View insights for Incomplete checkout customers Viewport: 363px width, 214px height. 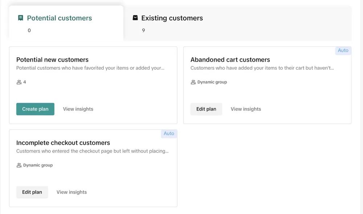pos(72,192)
